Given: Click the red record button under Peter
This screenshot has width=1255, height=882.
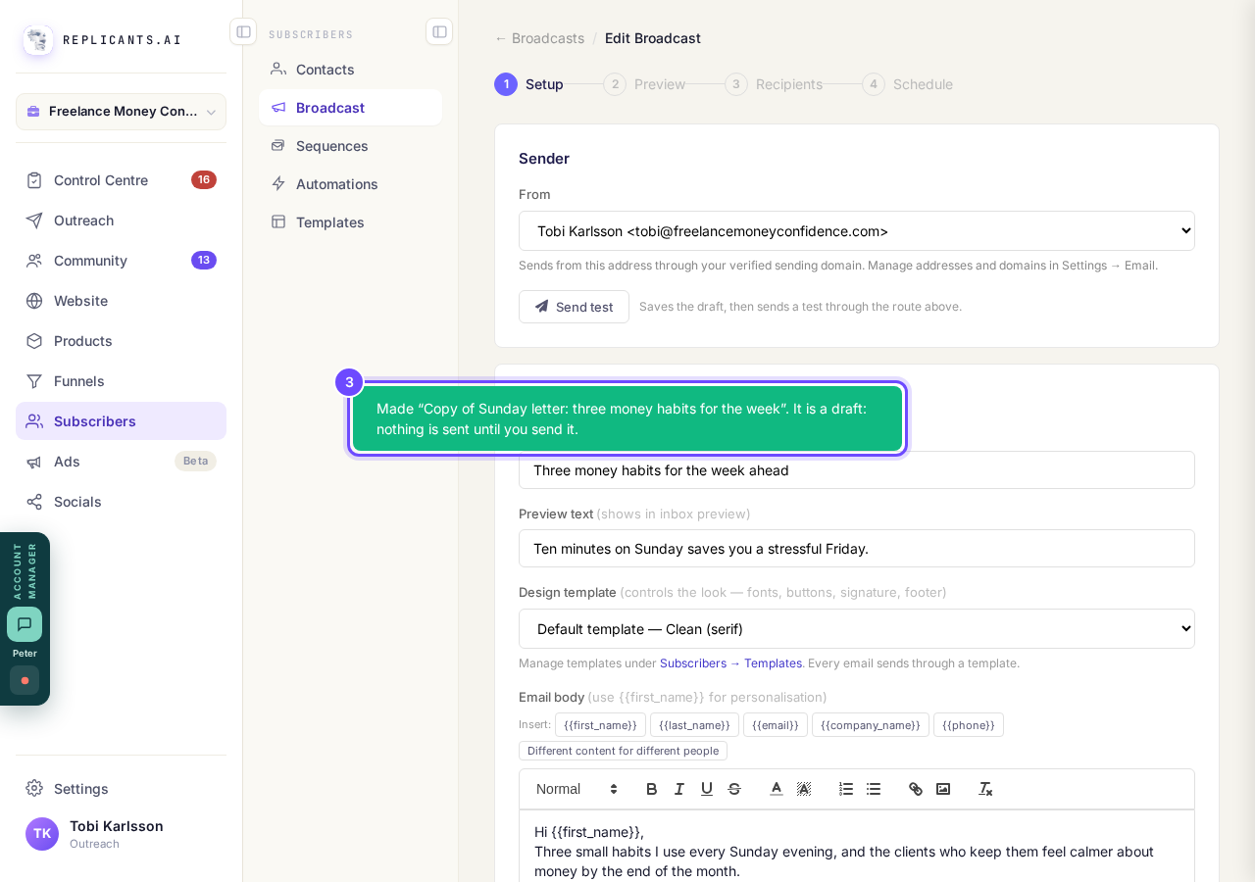Looking at the screenshot, I should (25, 680).
